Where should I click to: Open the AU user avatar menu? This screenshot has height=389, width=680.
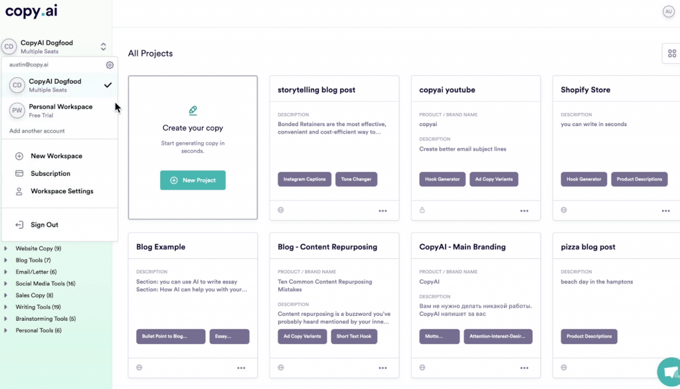tap(668, 12)
